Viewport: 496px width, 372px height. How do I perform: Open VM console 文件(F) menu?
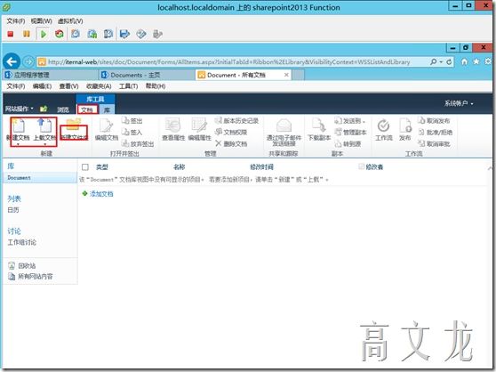16,20
